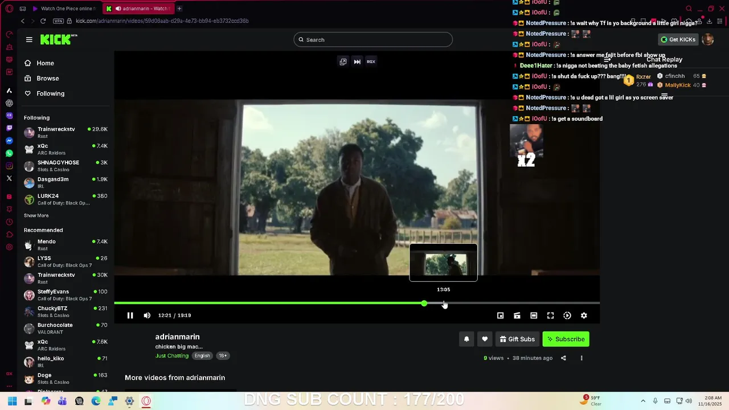Open Just Chatting category link
The image size is (729, 410).
coord(172,356)
